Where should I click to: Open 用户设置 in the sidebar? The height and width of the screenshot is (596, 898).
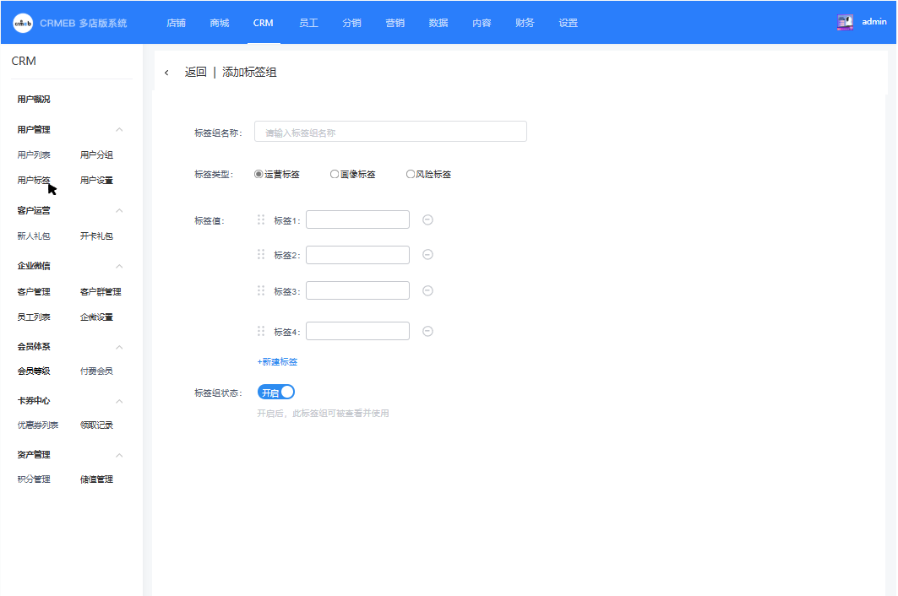(97, 181)
